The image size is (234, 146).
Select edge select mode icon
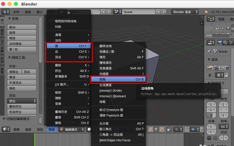[156, 129]
